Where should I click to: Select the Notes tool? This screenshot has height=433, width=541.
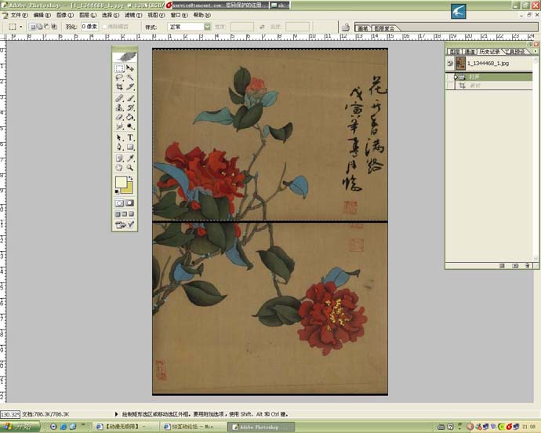pyautogui.click(x=119, y=158)
